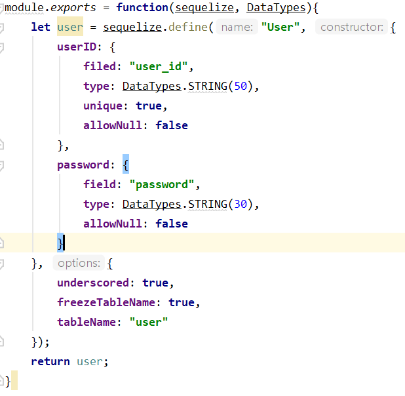Image resolution: width=405 pixels, height=396 pixels.
Task: Click 'STRING' in the STRING(30) line
Action: (208, 204)
